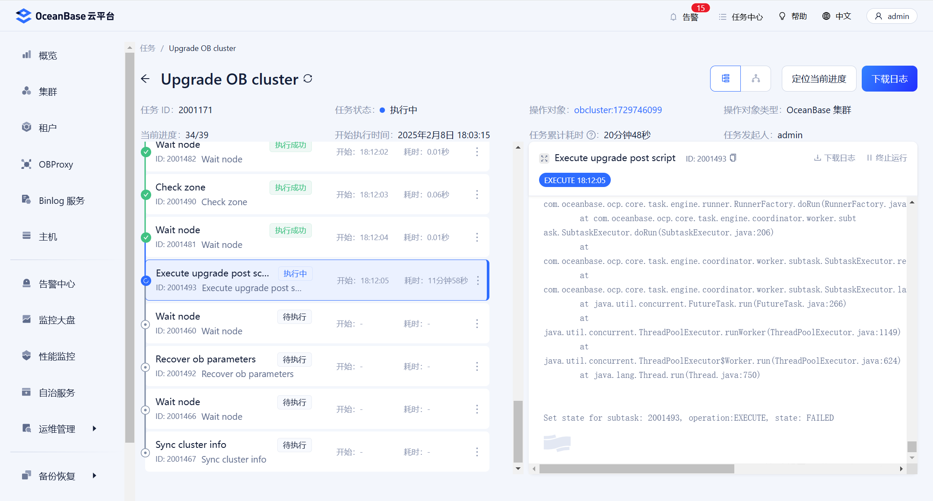Viewport: 933px width, 501px height.
Task: Open the more-options menu for Check zone
Action: tap(477, 194)
